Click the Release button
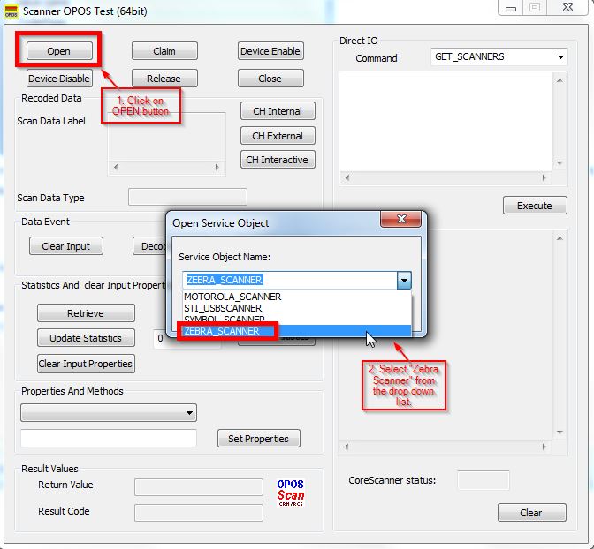Screen dimensions: 594x549 click(x=164, y=79)
